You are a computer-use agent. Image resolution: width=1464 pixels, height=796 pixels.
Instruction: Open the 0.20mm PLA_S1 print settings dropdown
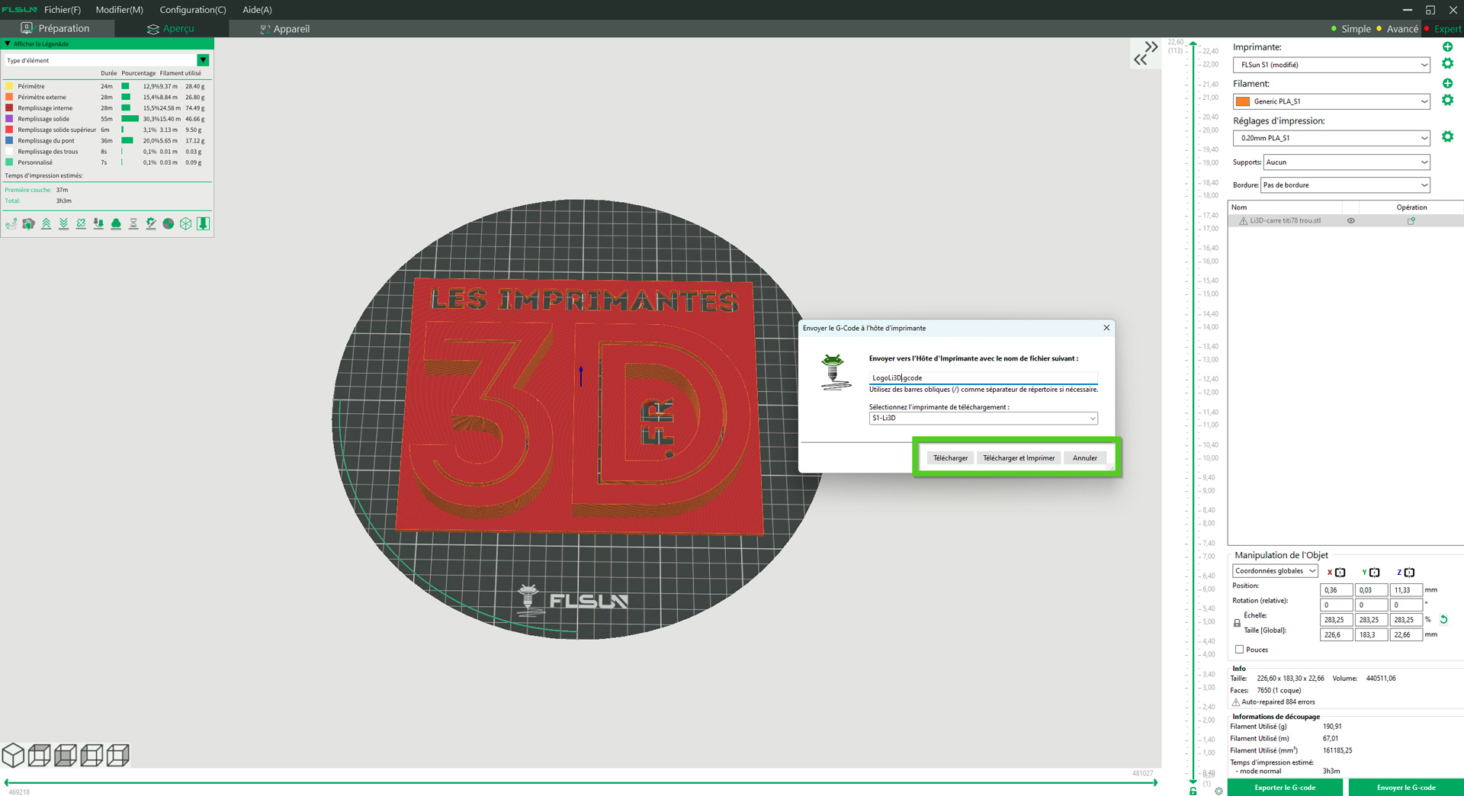(1331, 138)
